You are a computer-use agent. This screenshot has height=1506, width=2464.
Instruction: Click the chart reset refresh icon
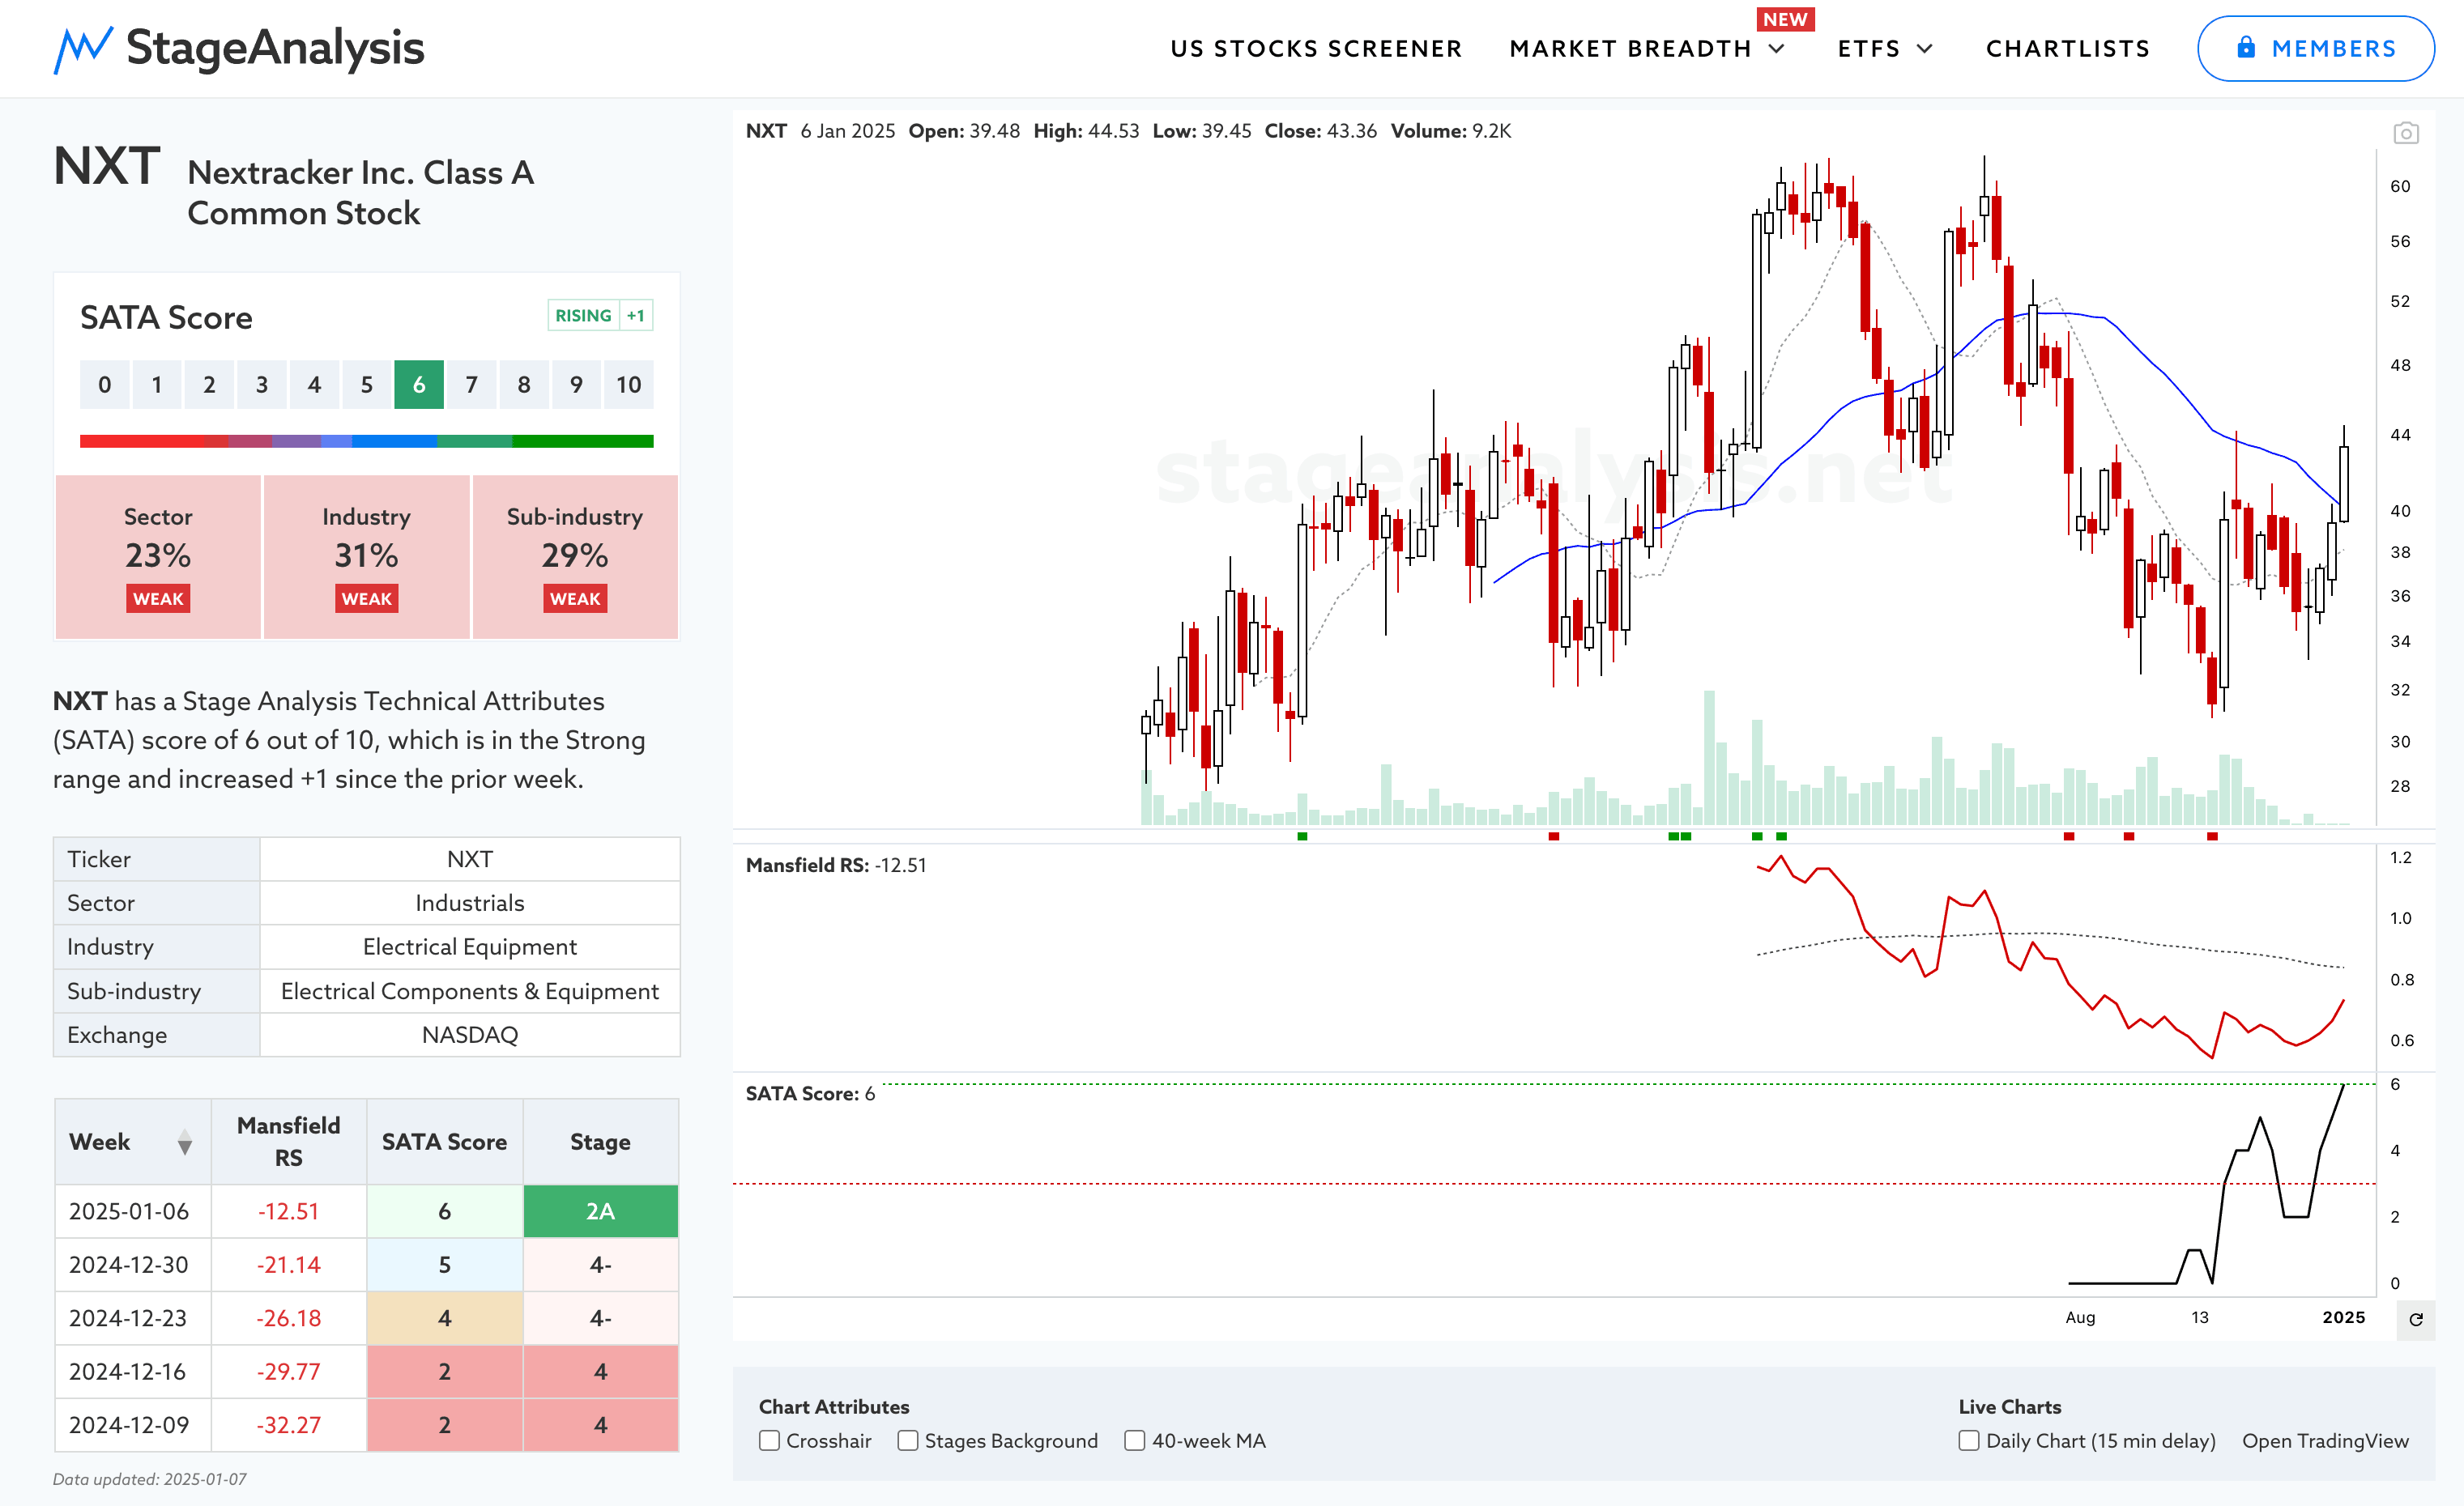pos(2415,1319)
